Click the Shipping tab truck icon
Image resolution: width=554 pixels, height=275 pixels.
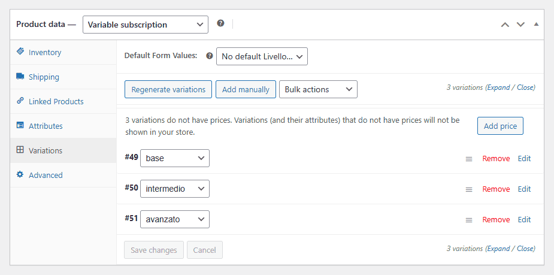[x=20, y=76]
